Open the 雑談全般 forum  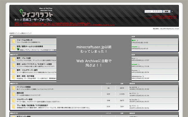click(20, 93)
